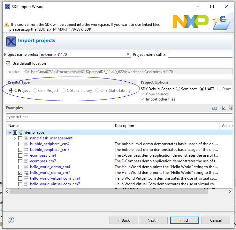Check the bubble_peripheral_cm4 example checkbox
The image size is (236, 230).
coord(20,144)
